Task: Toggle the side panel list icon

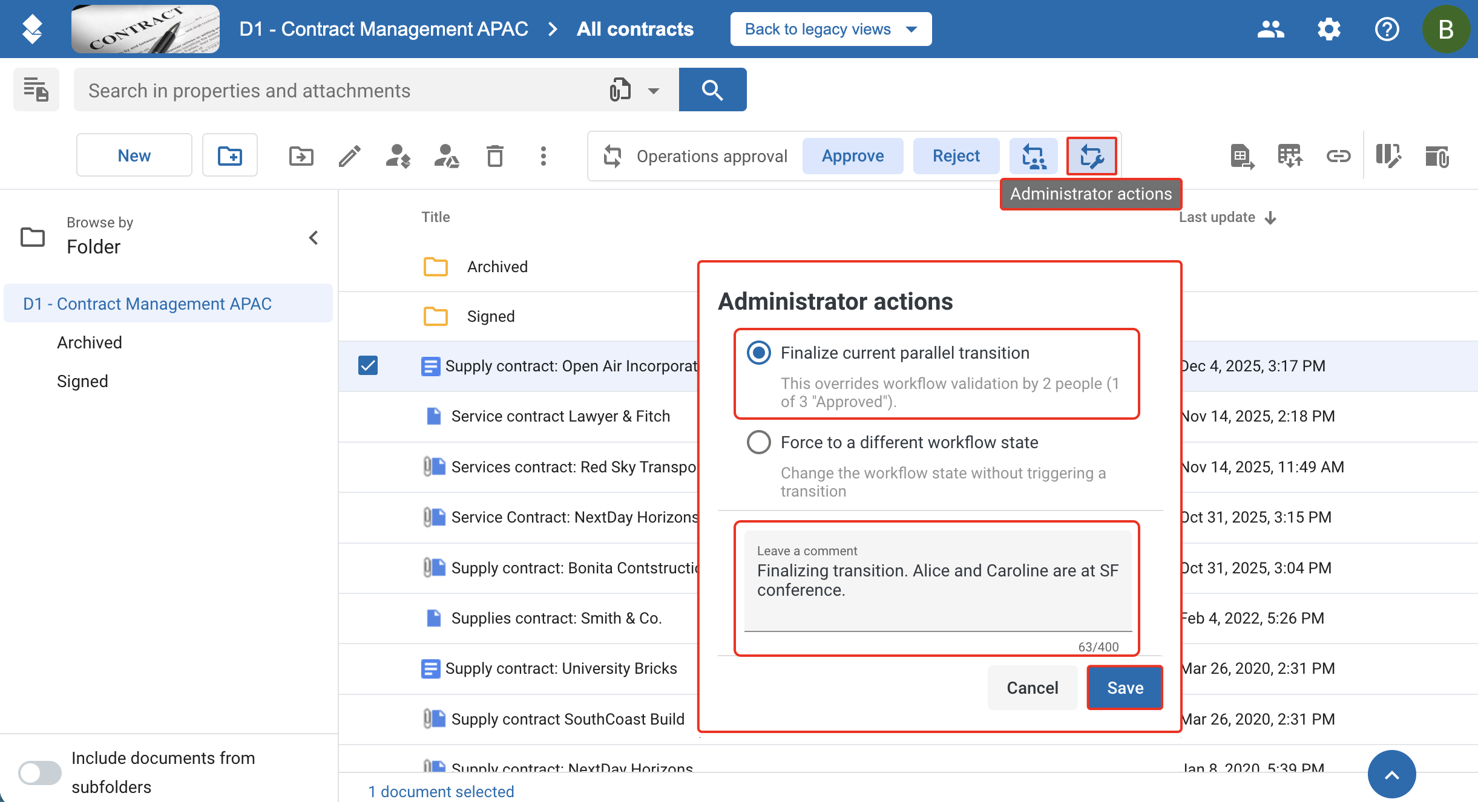Action: [x=36, y=90]
